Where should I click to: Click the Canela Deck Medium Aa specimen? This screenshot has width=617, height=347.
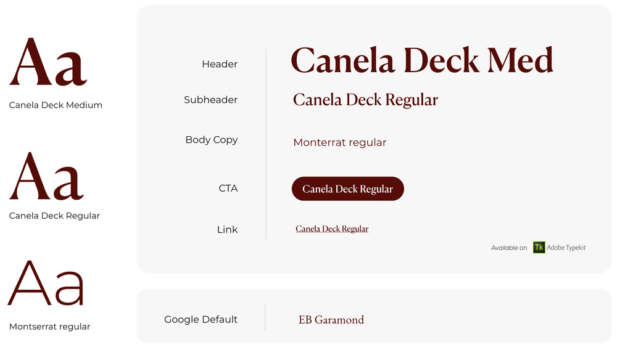point(48,62)
